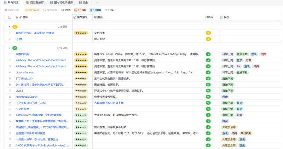Screen dimensions: 283x149
Task: Open the 筛选 filter options
Action: 66,10
